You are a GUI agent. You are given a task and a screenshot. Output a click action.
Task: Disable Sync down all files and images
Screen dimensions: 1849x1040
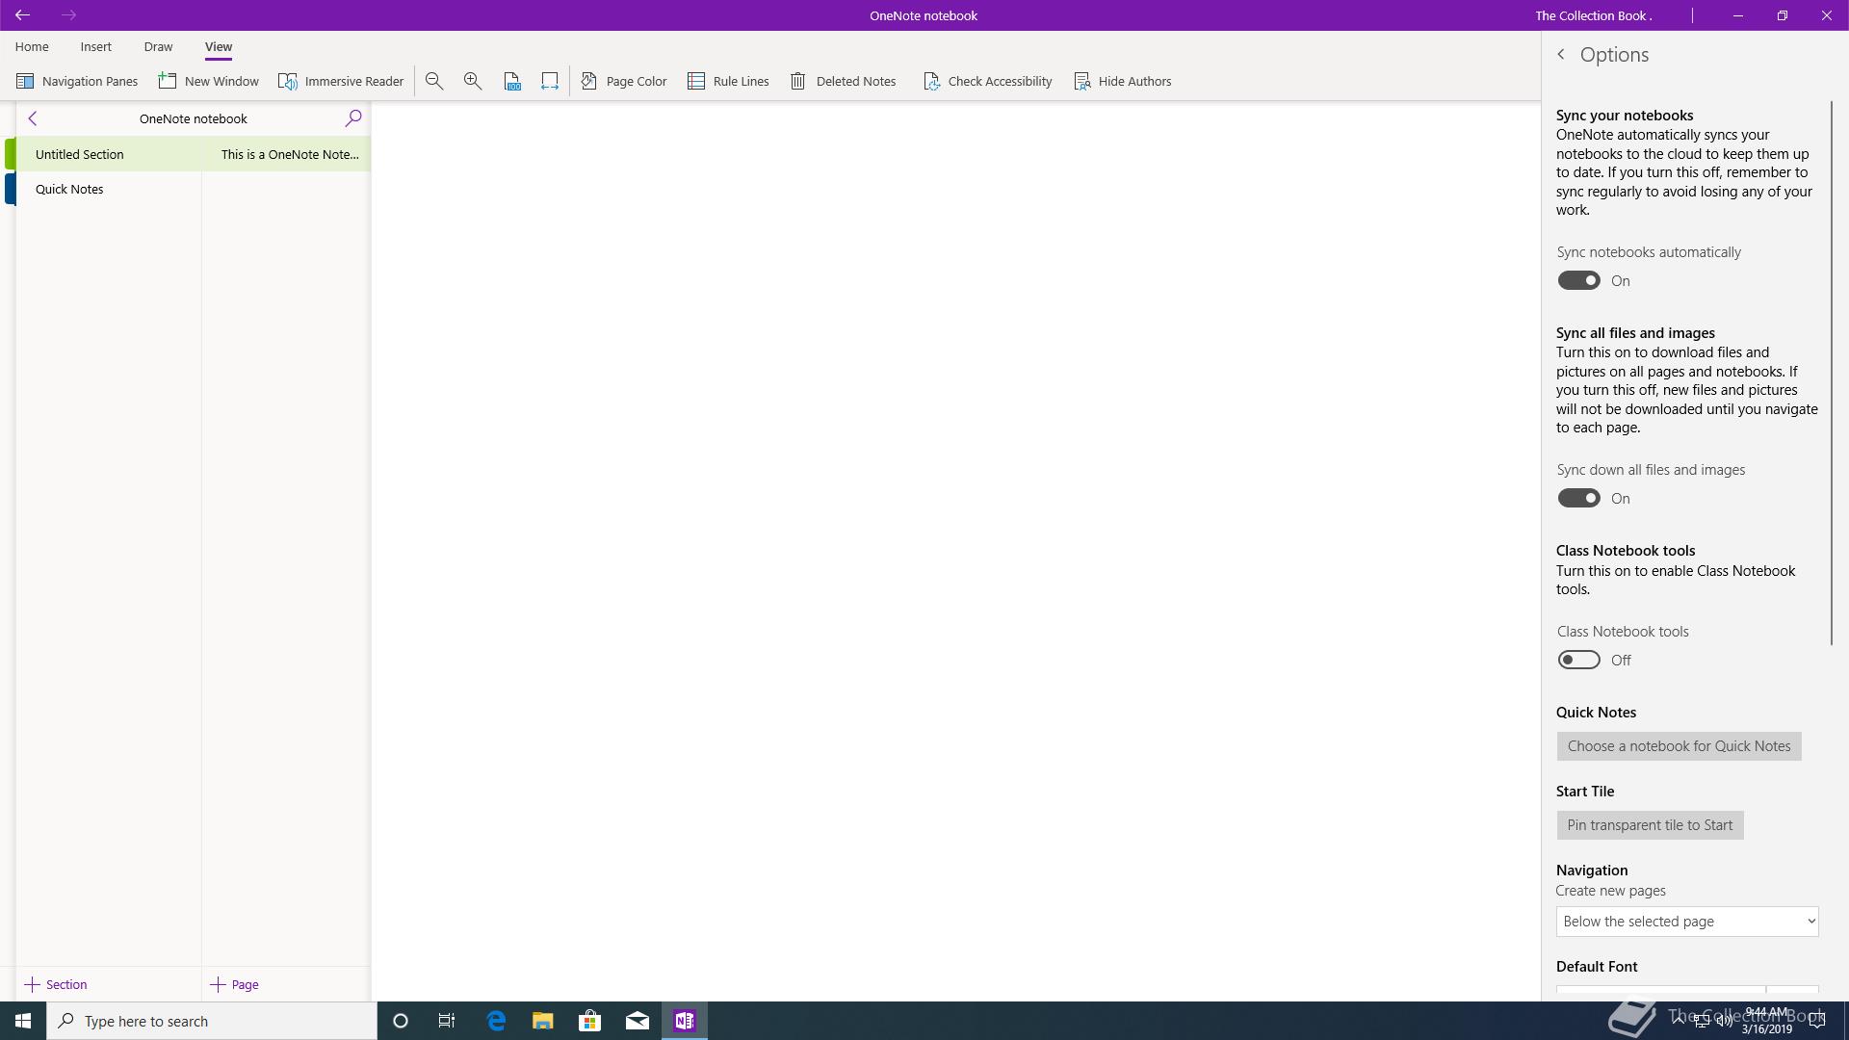click(1578, 498)
